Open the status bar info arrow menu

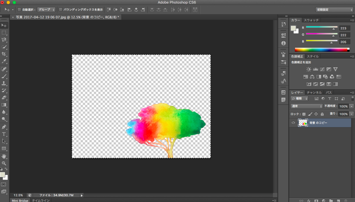[82, 195]
